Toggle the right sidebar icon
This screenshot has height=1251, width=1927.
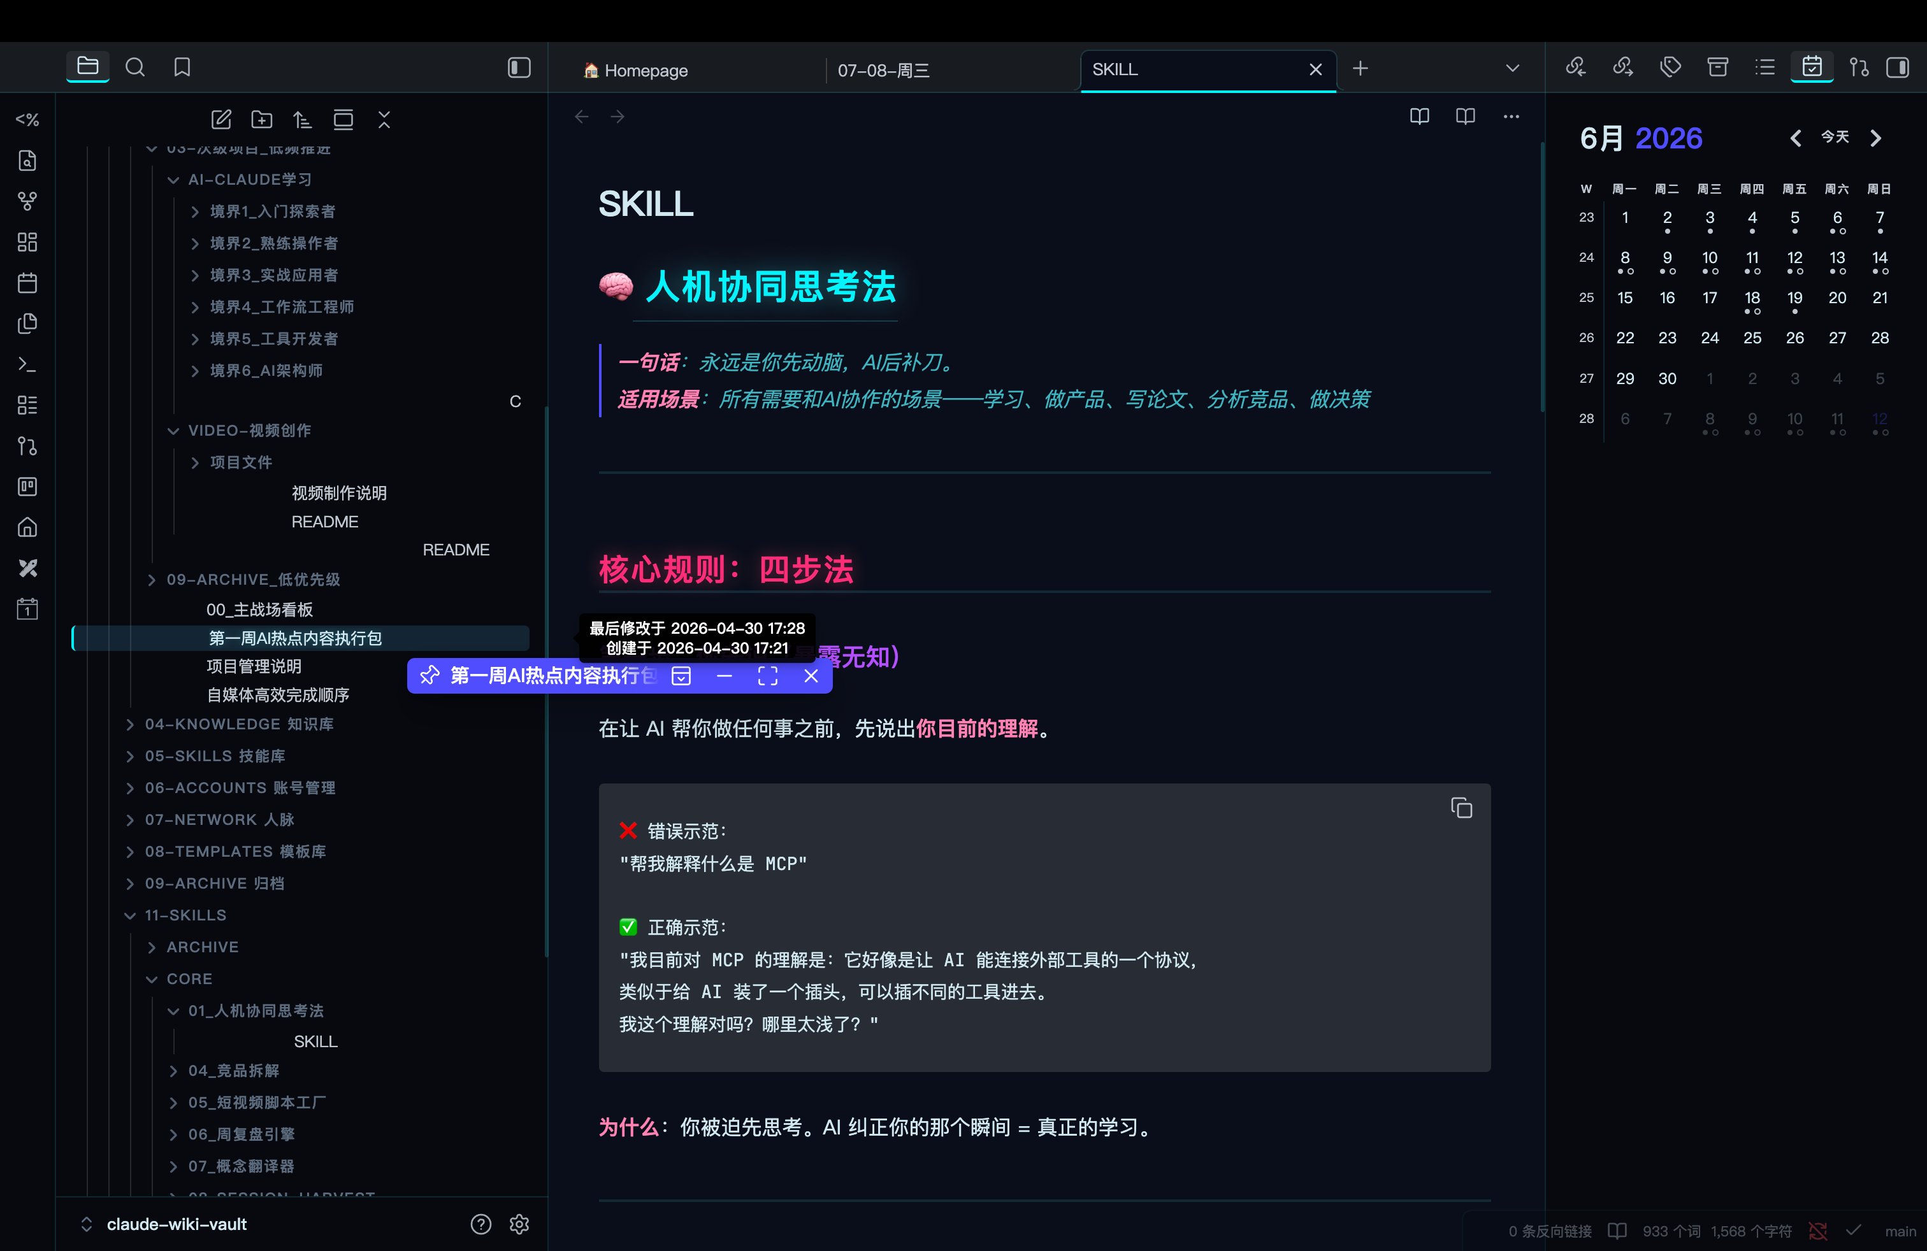pos(1897,67)
